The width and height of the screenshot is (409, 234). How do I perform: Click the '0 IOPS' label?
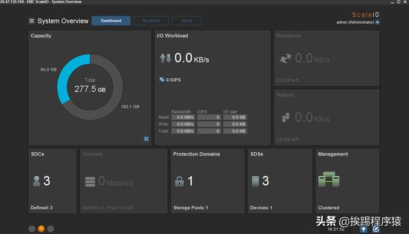(x=173, y=80)
